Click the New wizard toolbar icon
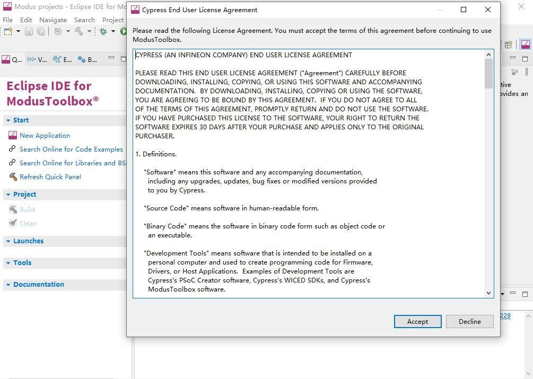Image resolution: width=533 pixels, height=379 pixels. click(x=8, y=32)
